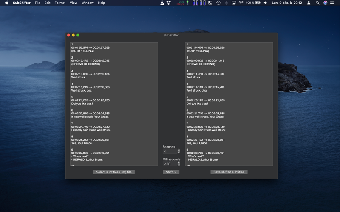This screenshot has height=212, width=340.
Task: Close the SubShifter window
Action: click(x=68, y=35)
